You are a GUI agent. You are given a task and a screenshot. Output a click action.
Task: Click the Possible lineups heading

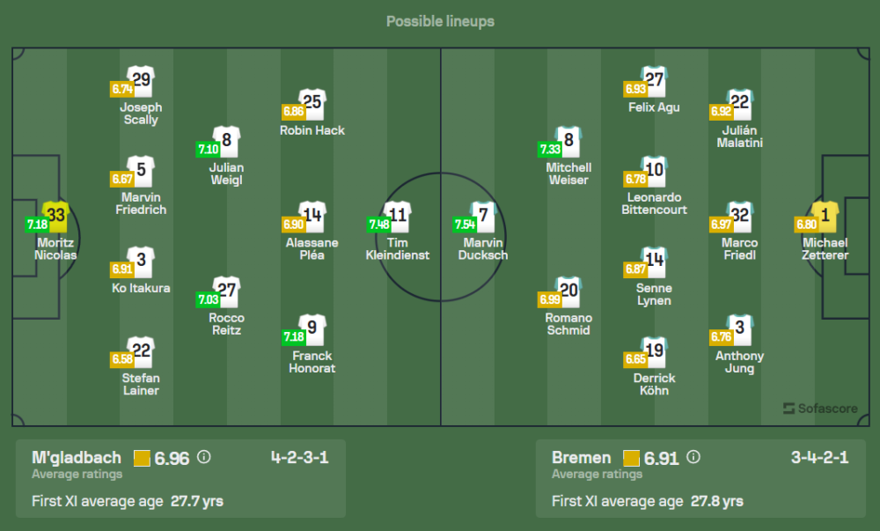(440, 21)
